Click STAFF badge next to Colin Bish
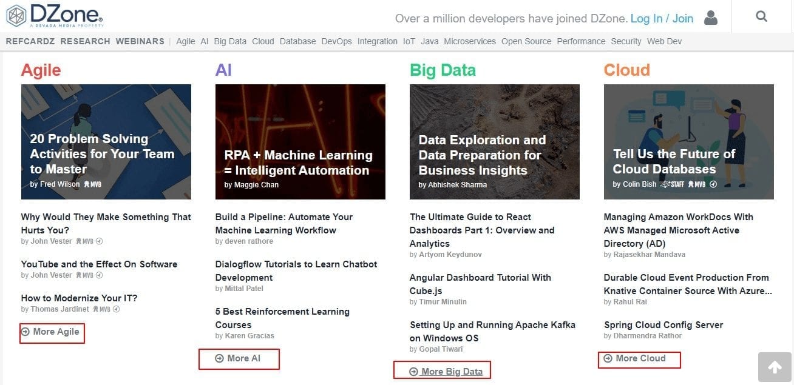794x385 pixels. pyautogui.click(x=673, y=184)
